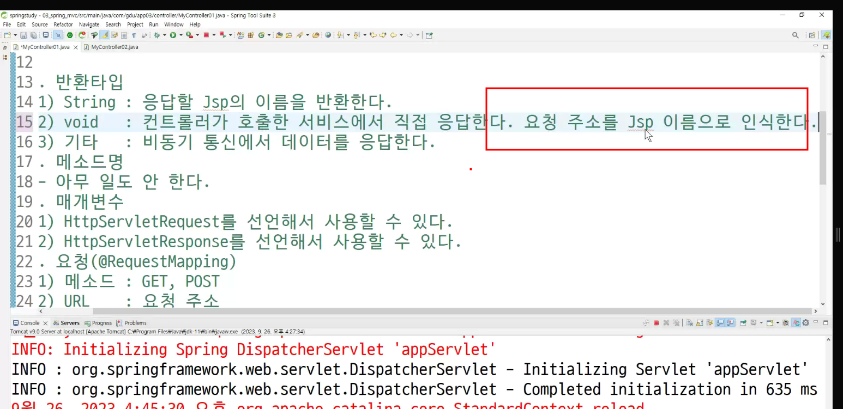Open the Edit menu
The height and width of the screenshot is (409, 843).
click(x=21, y=25)
